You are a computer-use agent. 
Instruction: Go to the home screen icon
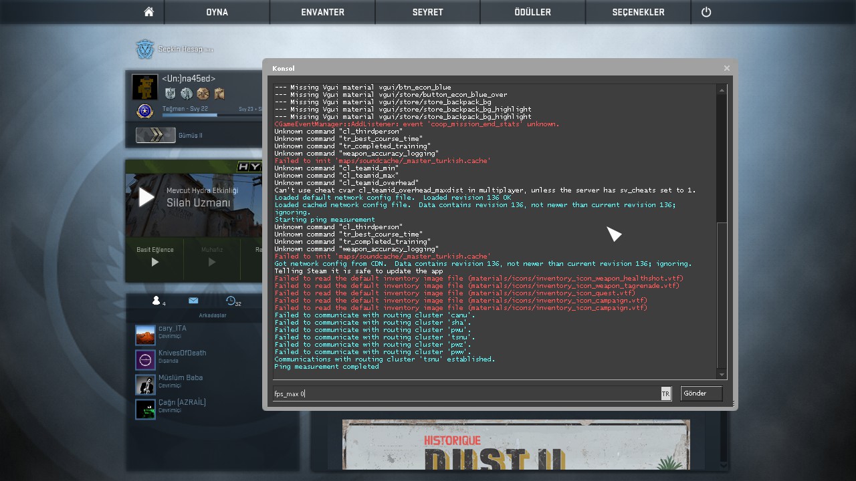point(149,12)
